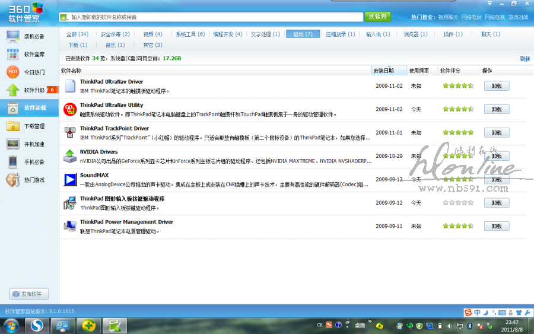Click the software name search field

(214, 17)
